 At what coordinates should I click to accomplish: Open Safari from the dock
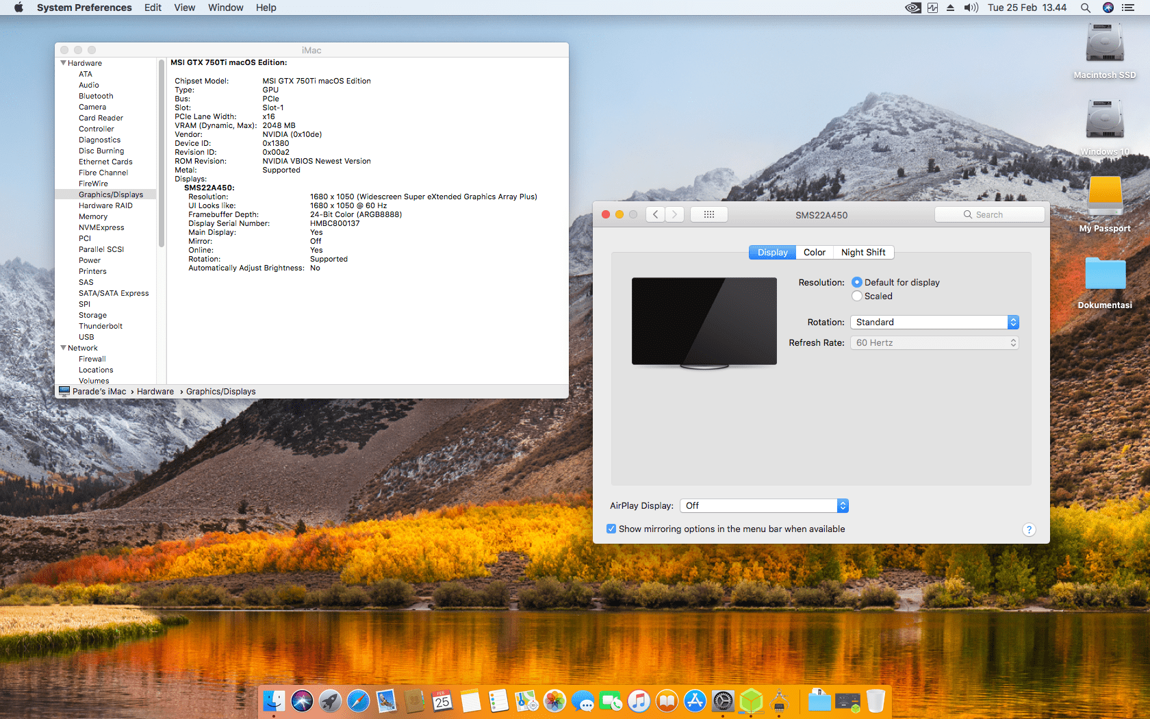click(x=358, y=701)
